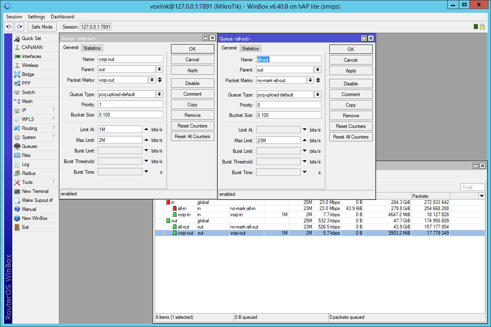The image size is (491, 327).
Task: Open the Mesh section
Action: [27, 101]
